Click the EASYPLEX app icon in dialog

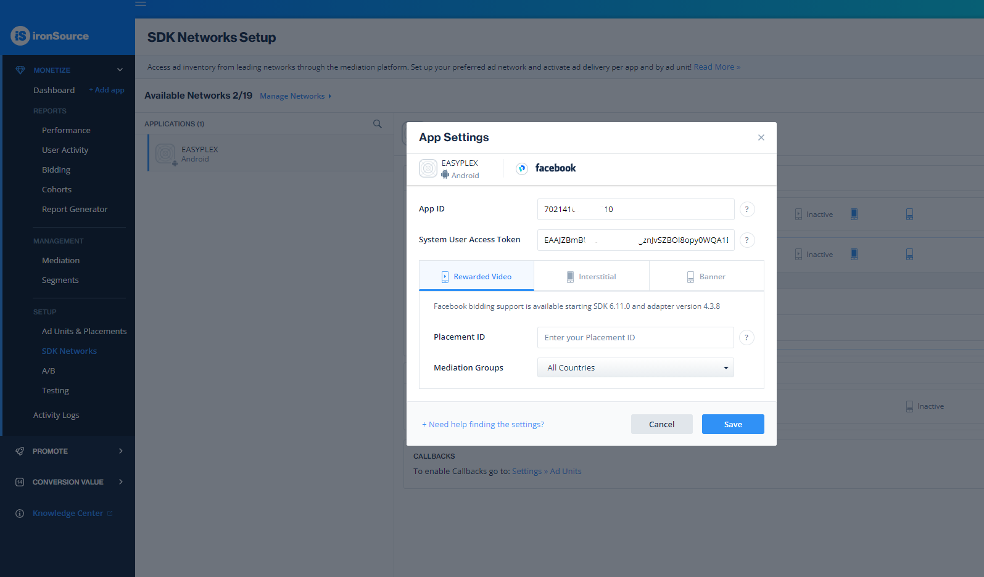point(428,168)
